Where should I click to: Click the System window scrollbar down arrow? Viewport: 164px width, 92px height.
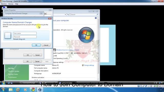tap(98, 79)
